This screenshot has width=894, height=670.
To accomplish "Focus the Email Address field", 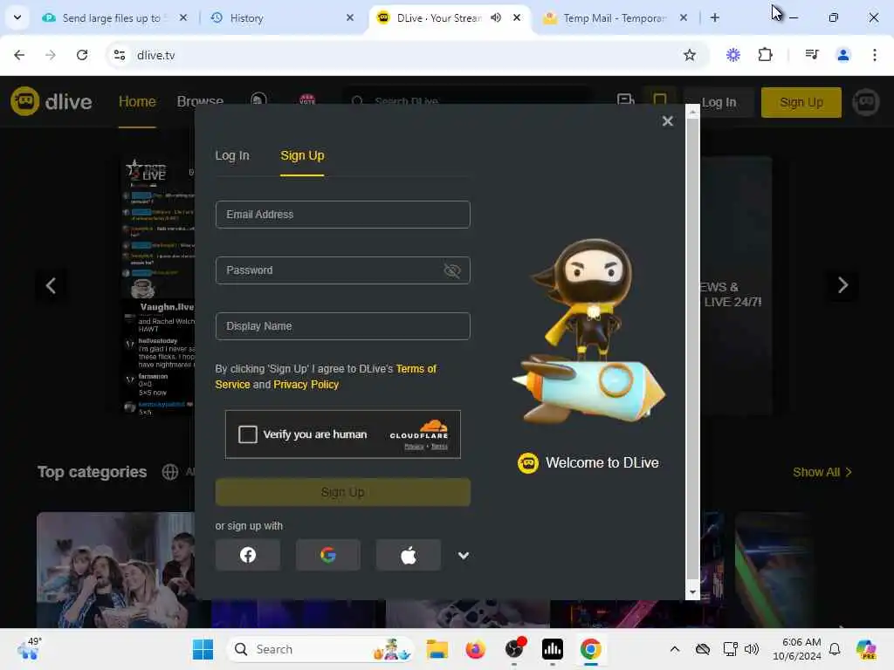I will [342, 215].
